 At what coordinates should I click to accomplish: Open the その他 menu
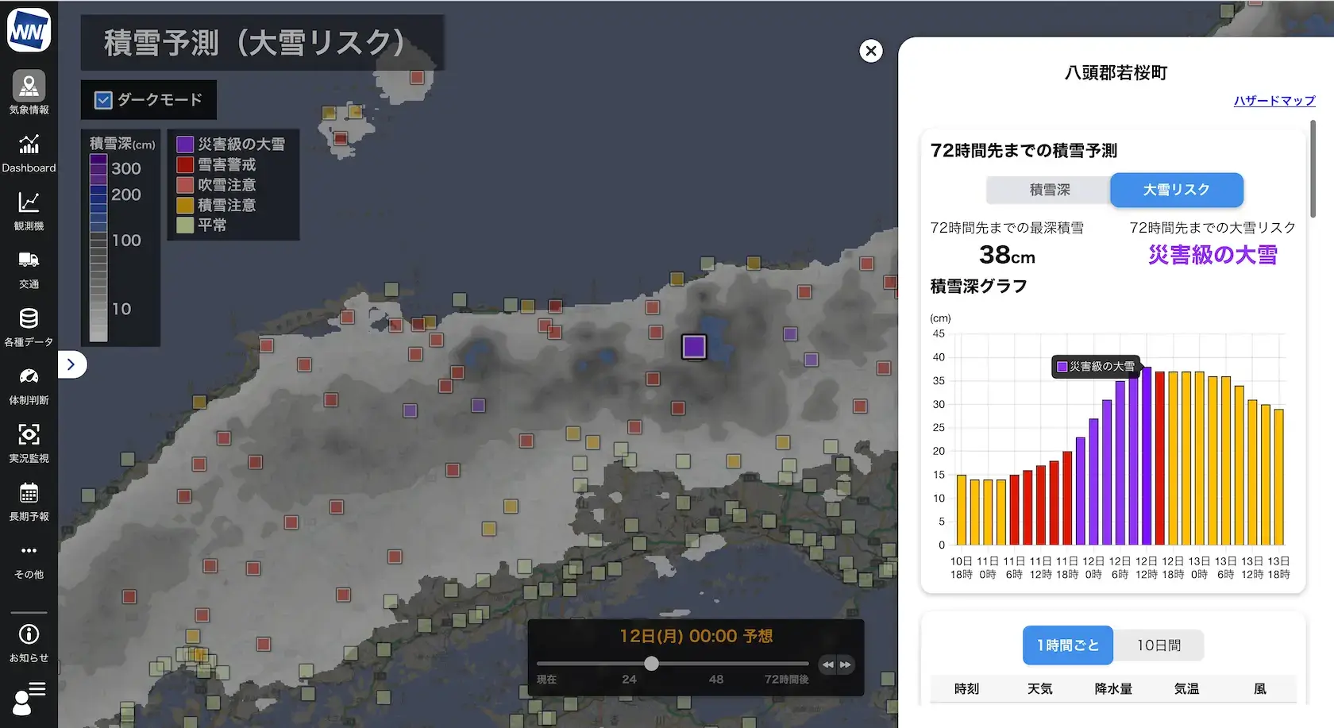coord(29,559)
